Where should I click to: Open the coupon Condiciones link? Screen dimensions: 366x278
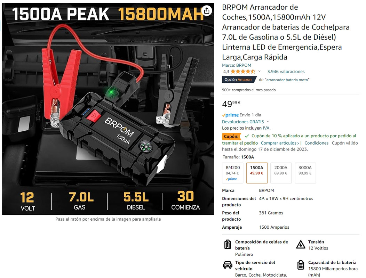pos(316,143)
